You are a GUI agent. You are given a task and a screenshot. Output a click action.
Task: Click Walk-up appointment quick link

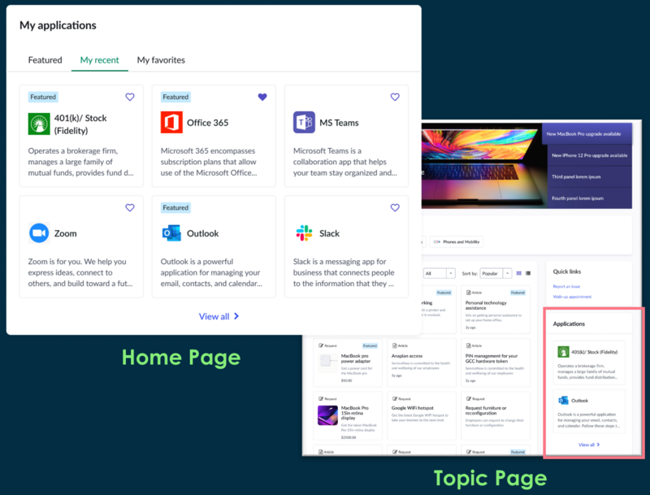point(572,297)
